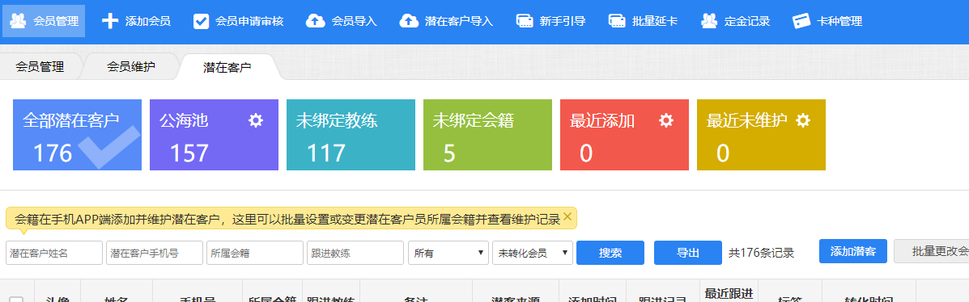Click the 添加会员 plus icon

(109, 21)
